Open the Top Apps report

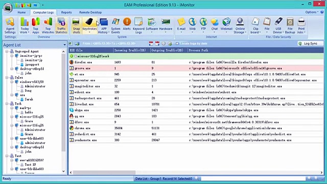point(36,26)
